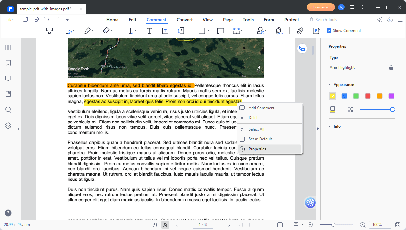Choose Delete from context menu
The height and width of the screenshot is (230, 406).
pos(270,118)
